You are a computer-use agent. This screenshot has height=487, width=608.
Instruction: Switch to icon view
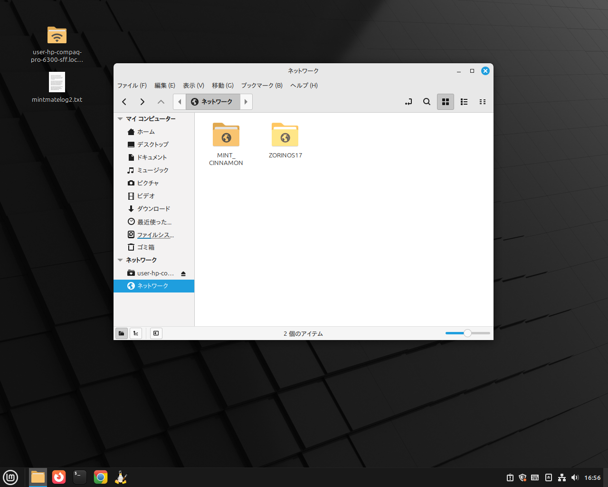(x=446, y=102)
